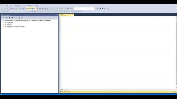Screen dimensions: 177x99
Task: Click the Solution Explorer icon left of wrench
Action: (97, 9)
